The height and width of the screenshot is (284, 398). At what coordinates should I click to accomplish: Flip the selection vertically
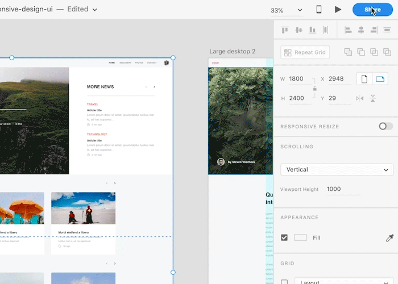tap(372, 98)
